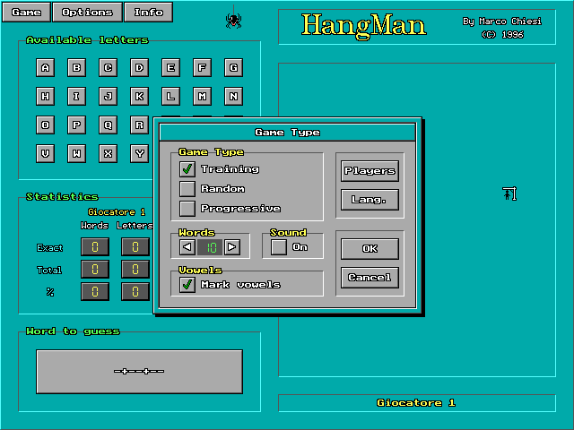Click the word to guess display

click(x=140, y=372)
